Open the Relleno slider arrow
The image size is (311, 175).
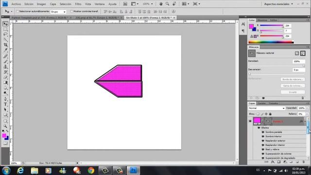coord(307,114)
